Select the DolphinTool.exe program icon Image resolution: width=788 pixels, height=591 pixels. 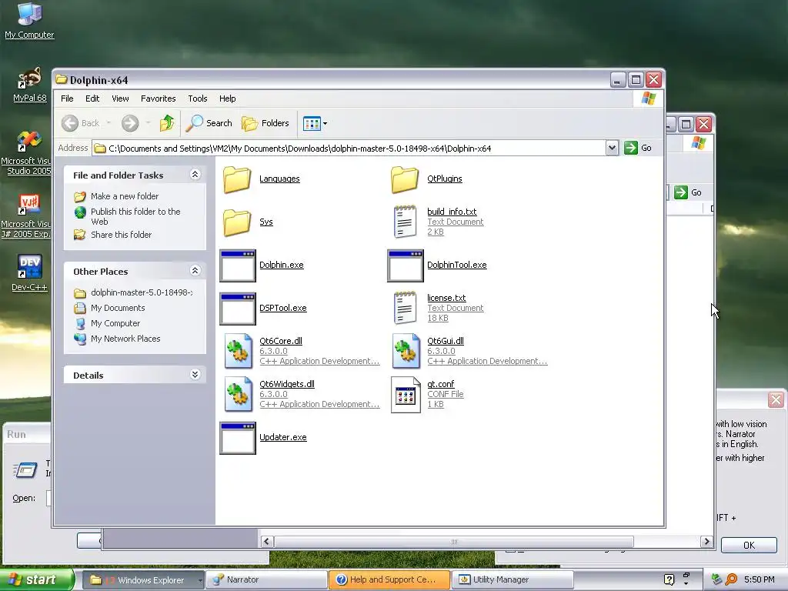click(x=405, y=265)
